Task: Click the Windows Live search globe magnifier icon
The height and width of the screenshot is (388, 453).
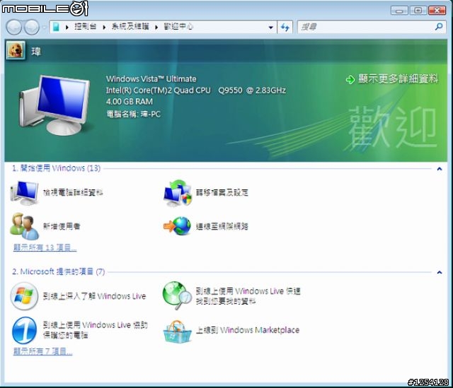Action: coord(178,295)
